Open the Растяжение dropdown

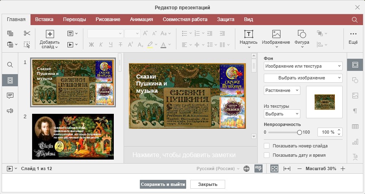coord(282,90)
